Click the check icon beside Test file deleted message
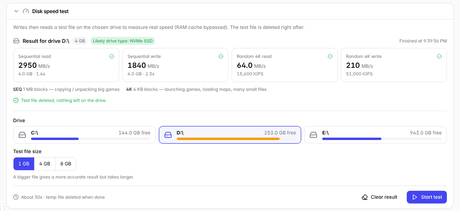 [x=16, y=100]
